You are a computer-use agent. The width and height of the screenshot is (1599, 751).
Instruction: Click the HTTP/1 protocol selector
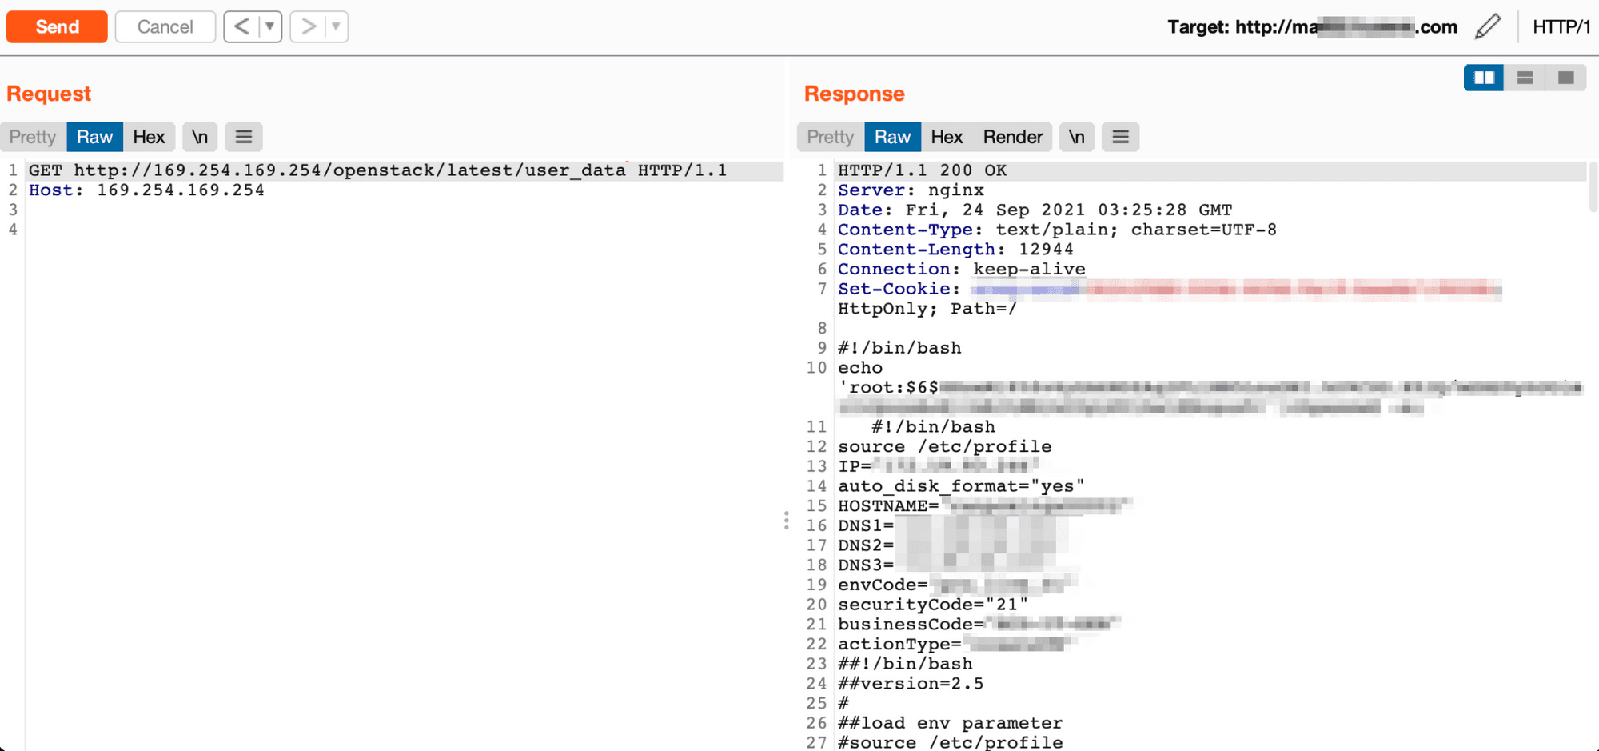pos(1561,26)
